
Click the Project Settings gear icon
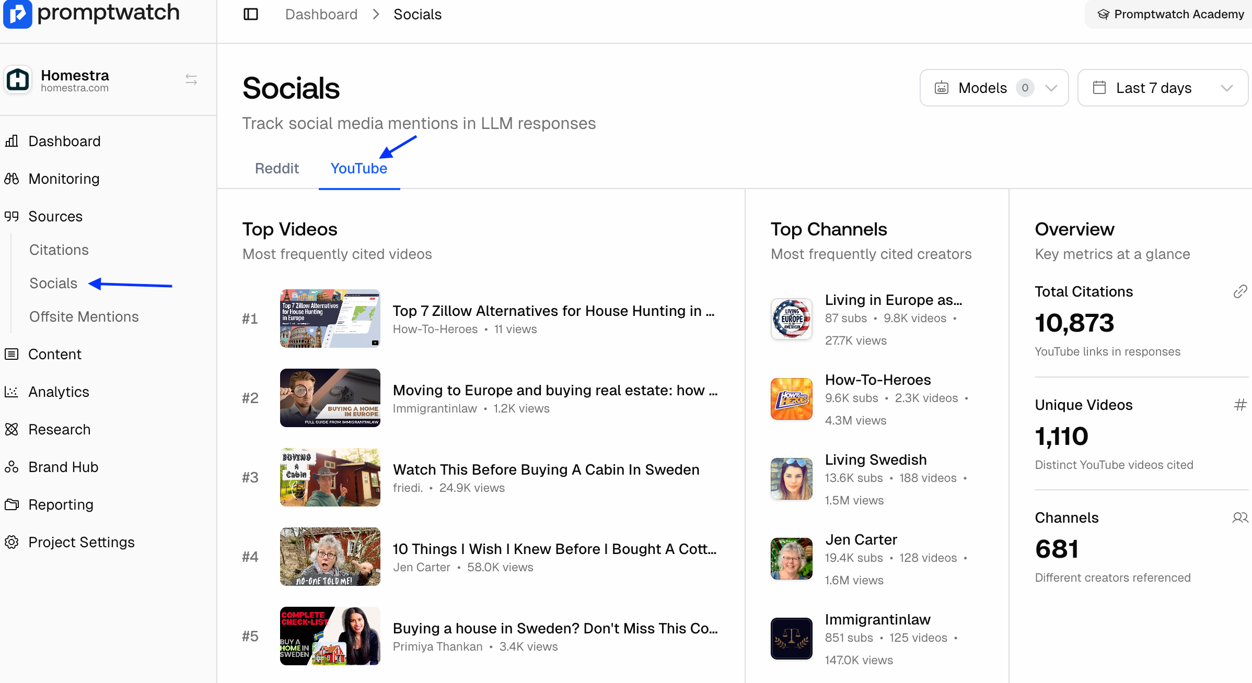[x=11, y=542]
